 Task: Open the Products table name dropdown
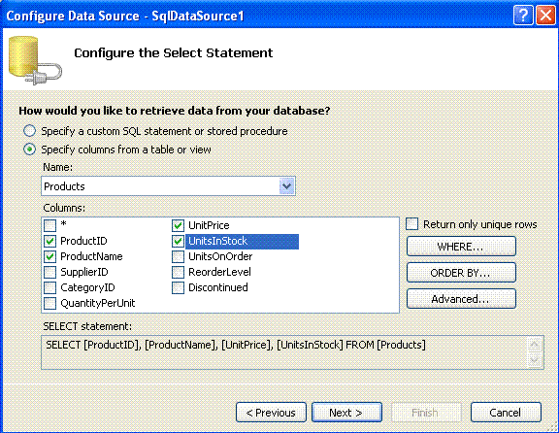click(286, 186)
